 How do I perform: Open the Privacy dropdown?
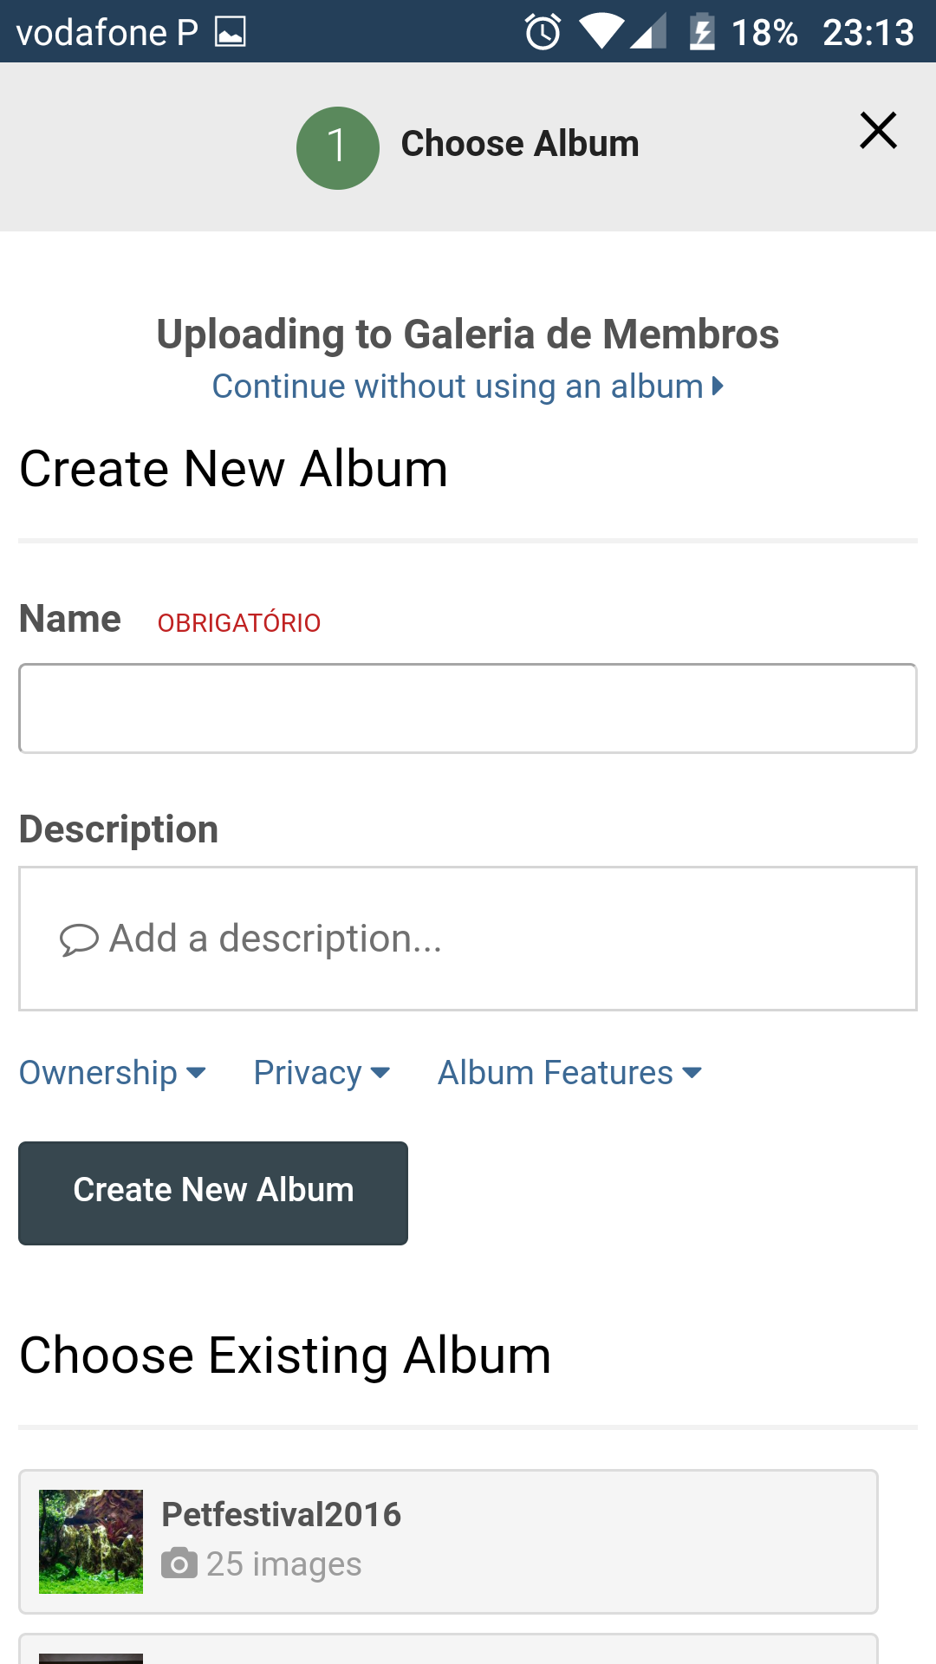point(322,1073)
